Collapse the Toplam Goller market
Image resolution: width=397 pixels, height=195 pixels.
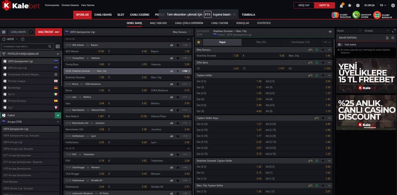coord(330,75)
